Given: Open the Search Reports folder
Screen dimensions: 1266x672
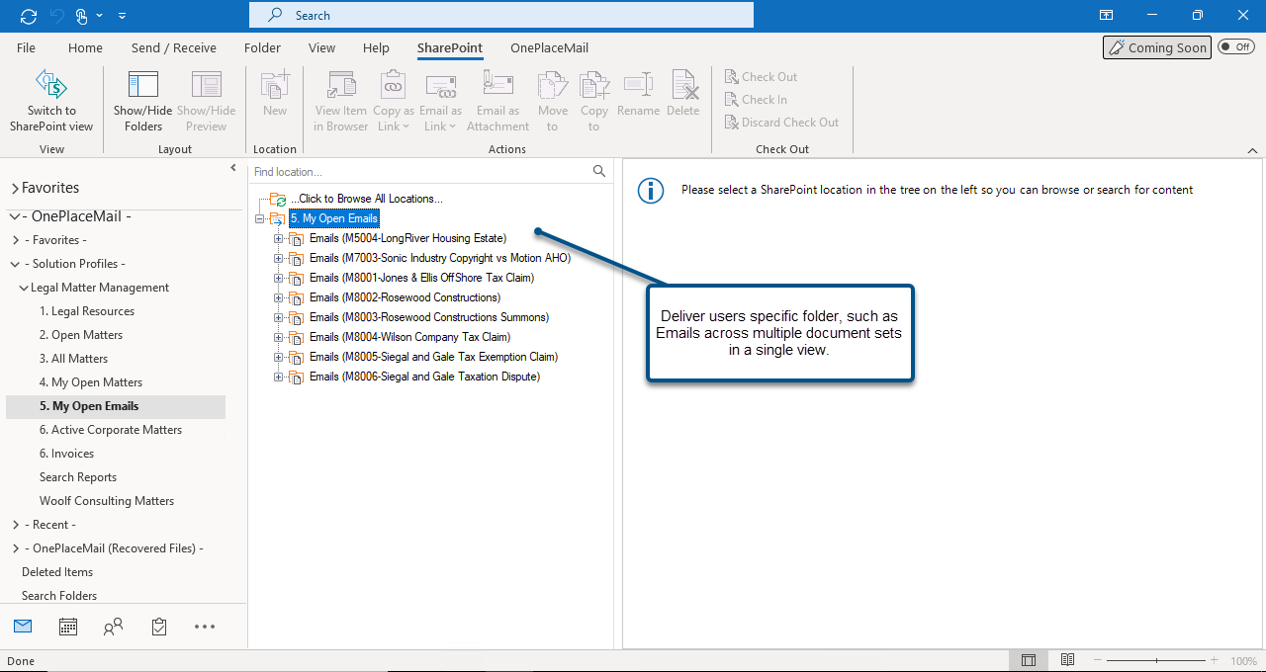Looking at the screenshot, I should click(x=78, y=477).
